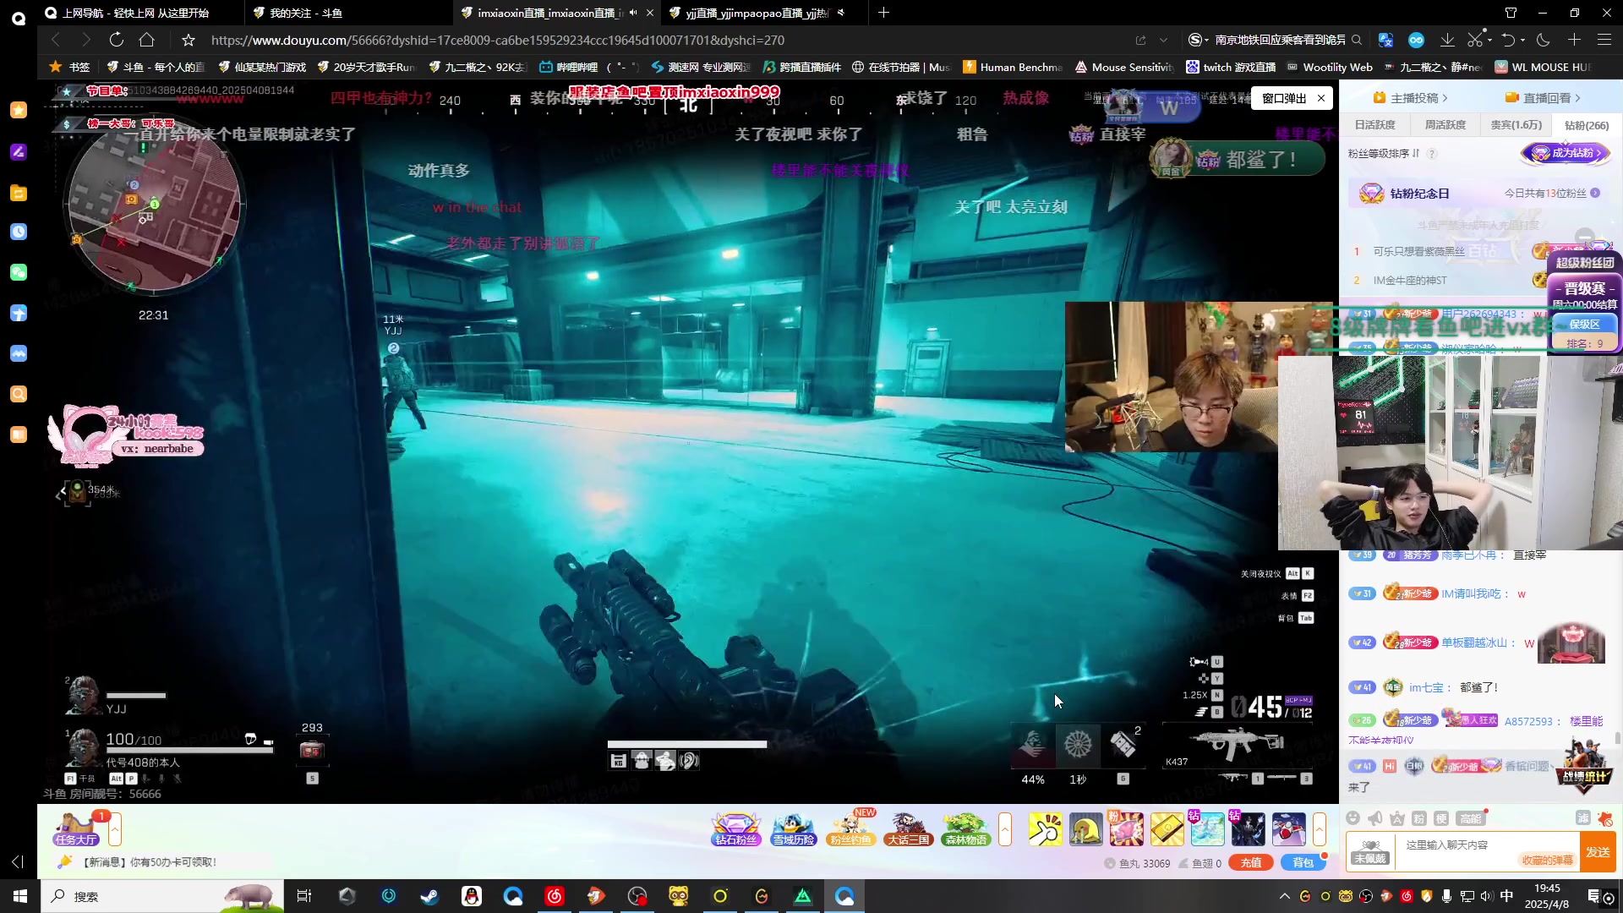Reload the page with the refresh icon
1623x913 pixels.
click(117, 40)
